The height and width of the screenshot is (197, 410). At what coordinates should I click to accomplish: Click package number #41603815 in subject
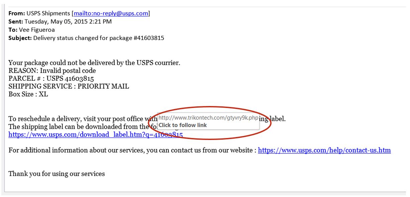click(x=148, y=38)
